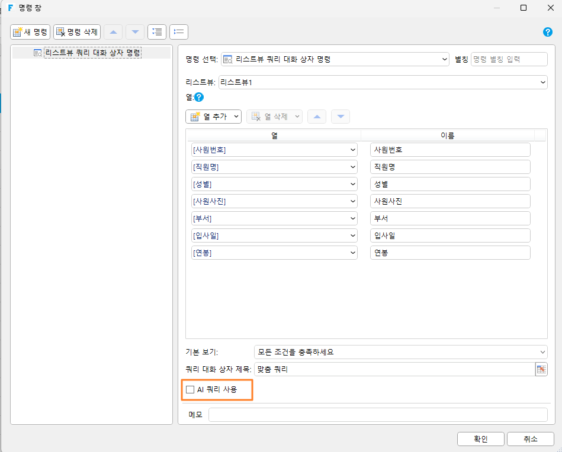
Task: Click the 취소 button
Action: coord(531,439)
